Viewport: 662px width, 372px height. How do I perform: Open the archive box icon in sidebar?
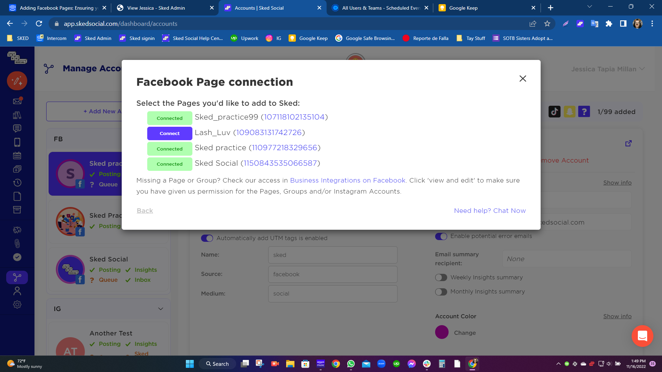(x=17, y=210)
